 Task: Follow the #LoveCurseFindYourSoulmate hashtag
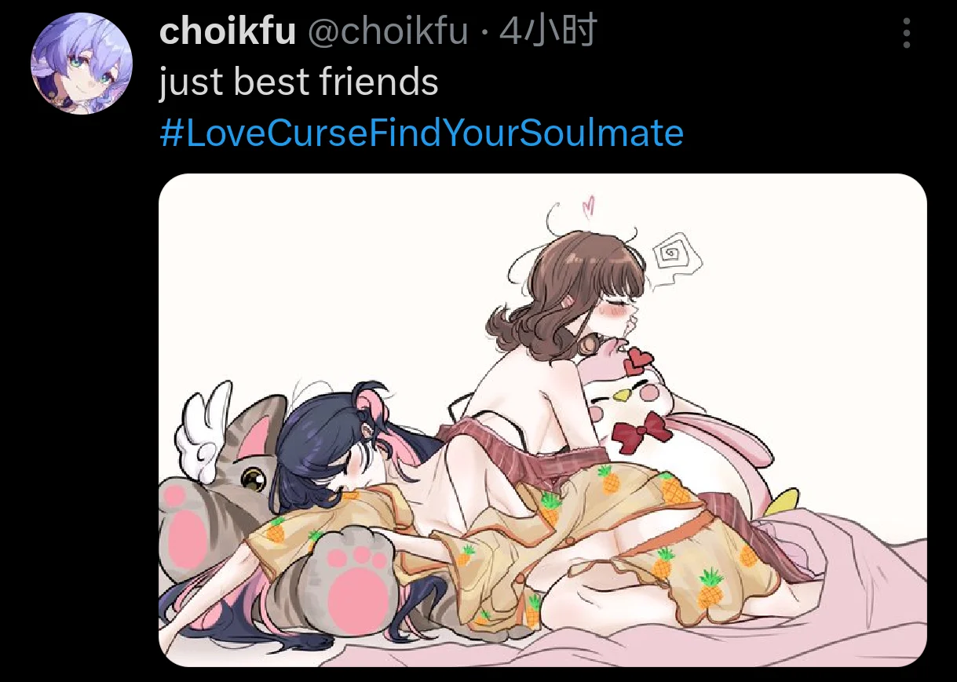coord(422,133)
